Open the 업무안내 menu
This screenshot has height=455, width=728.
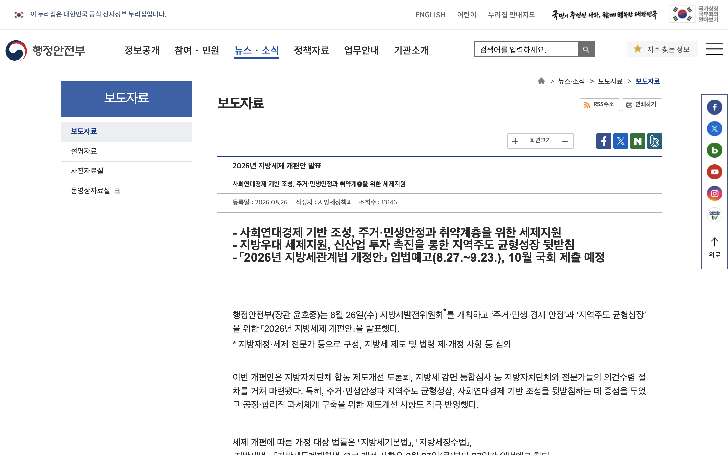click(361, 50)
